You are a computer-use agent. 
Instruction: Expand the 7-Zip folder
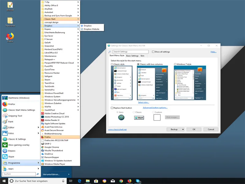click(60, 2)
